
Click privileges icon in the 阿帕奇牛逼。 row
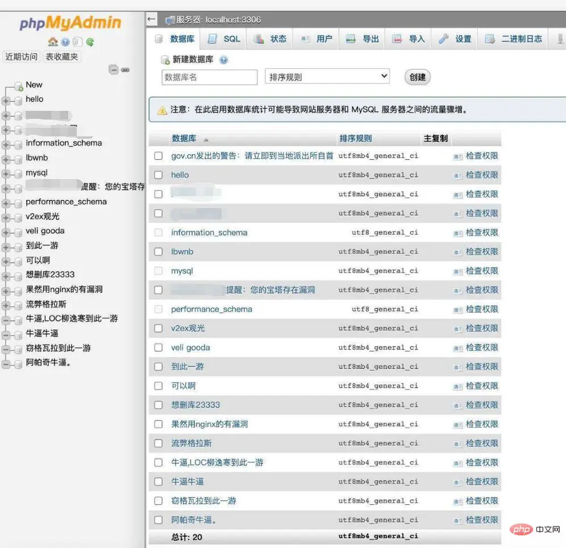pyautogui.click(x=458, y=521)
